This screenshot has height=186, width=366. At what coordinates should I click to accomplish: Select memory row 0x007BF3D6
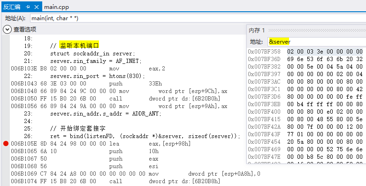(x=306, y=96)
